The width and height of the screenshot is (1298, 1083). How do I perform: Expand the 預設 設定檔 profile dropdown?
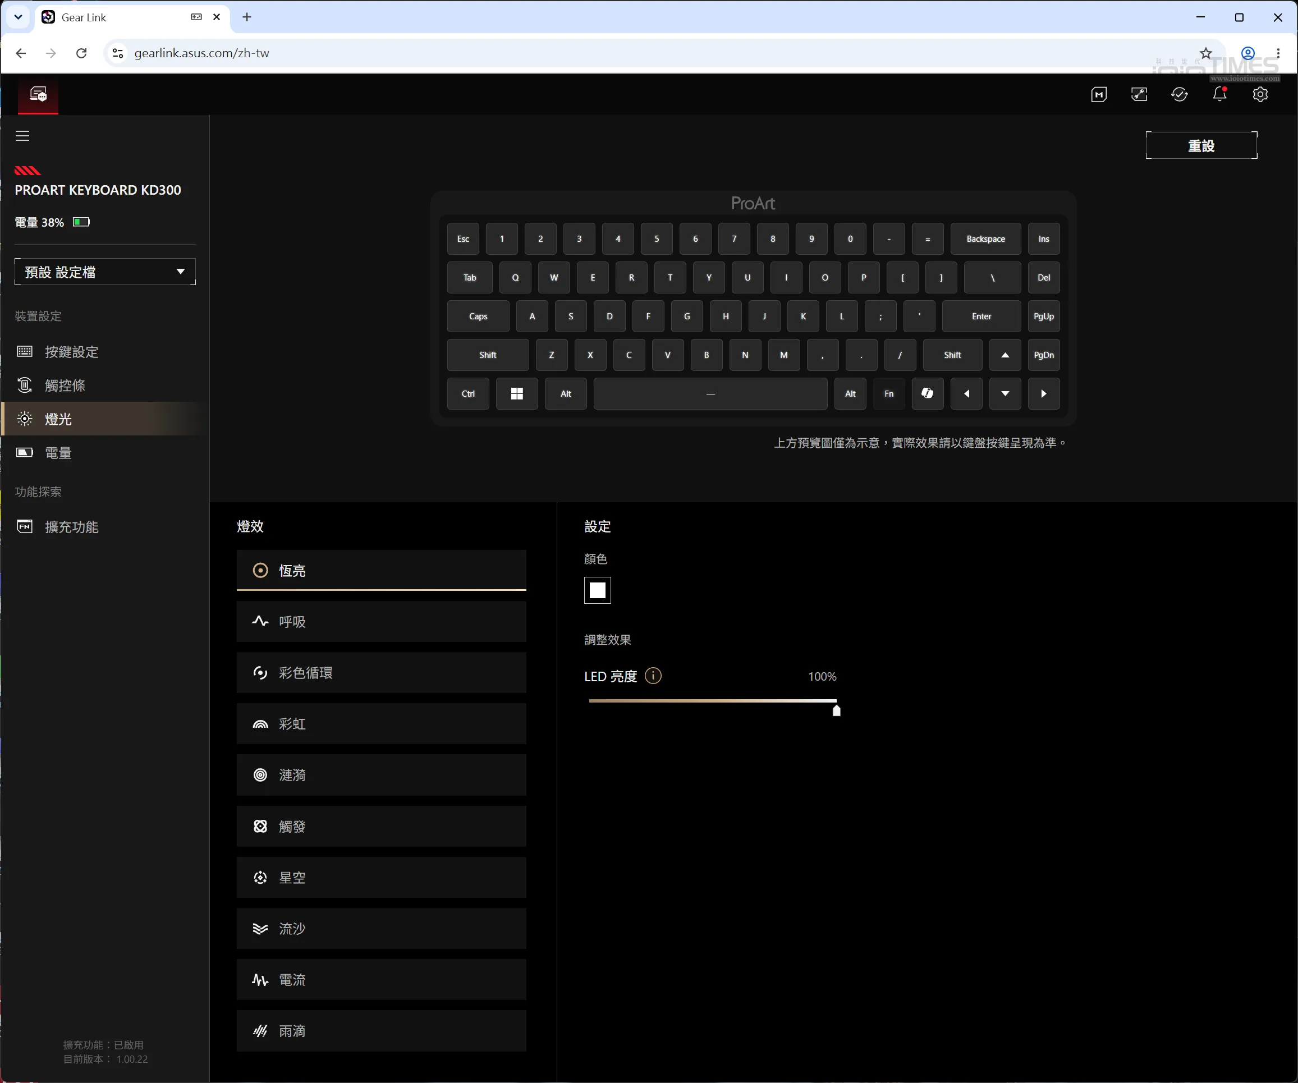click(105, 272)
